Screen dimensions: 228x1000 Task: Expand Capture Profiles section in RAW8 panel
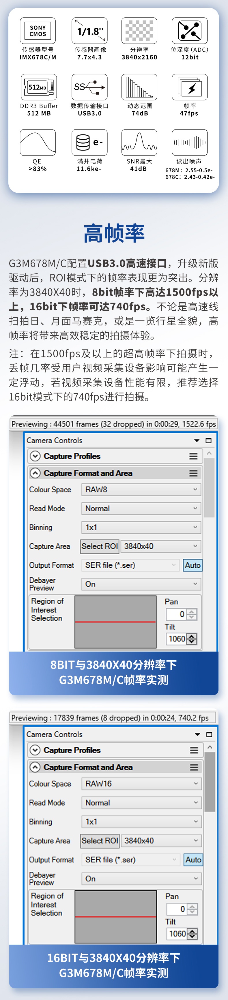tap(35, 456)
